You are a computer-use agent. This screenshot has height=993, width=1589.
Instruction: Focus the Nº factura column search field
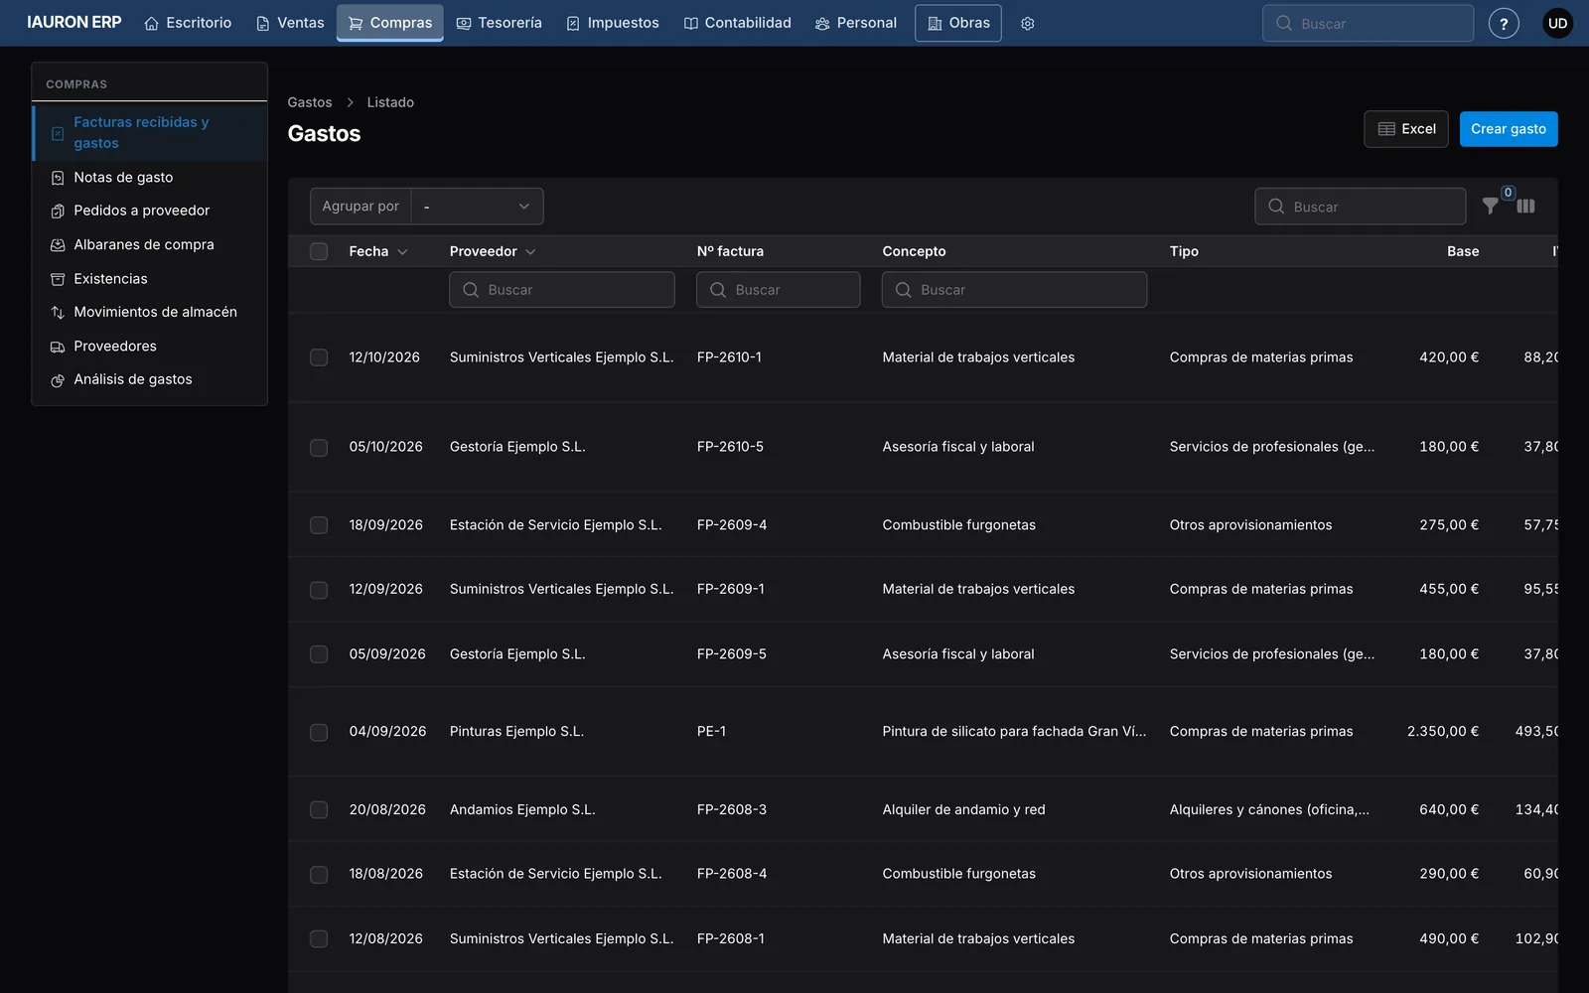[x=779, y=290]
